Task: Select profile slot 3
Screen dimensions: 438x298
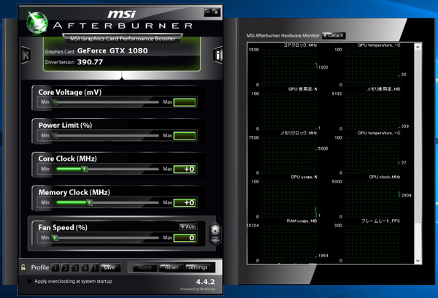Action: [x=75, y=268]
